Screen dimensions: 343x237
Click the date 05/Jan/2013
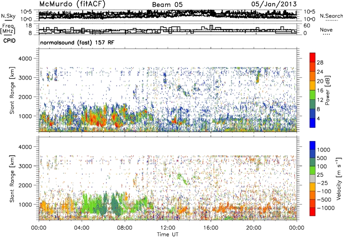point(274,4)
